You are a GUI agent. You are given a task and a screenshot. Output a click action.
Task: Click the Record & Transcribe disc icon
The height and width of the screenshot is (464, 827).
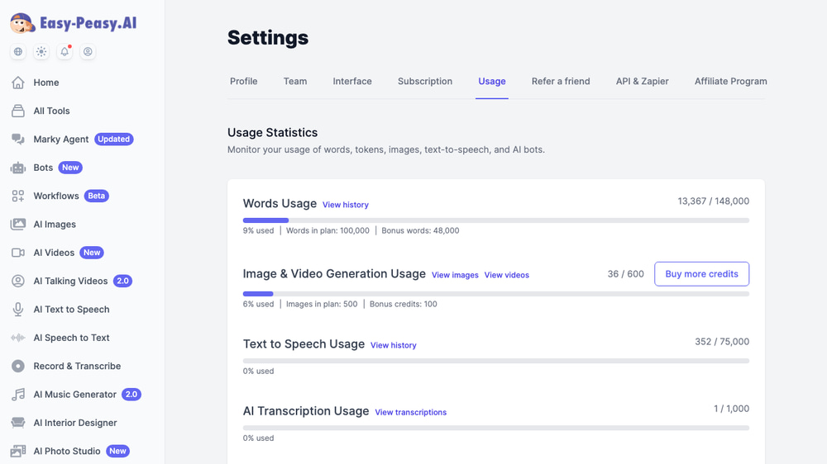[x=18, y=366]
